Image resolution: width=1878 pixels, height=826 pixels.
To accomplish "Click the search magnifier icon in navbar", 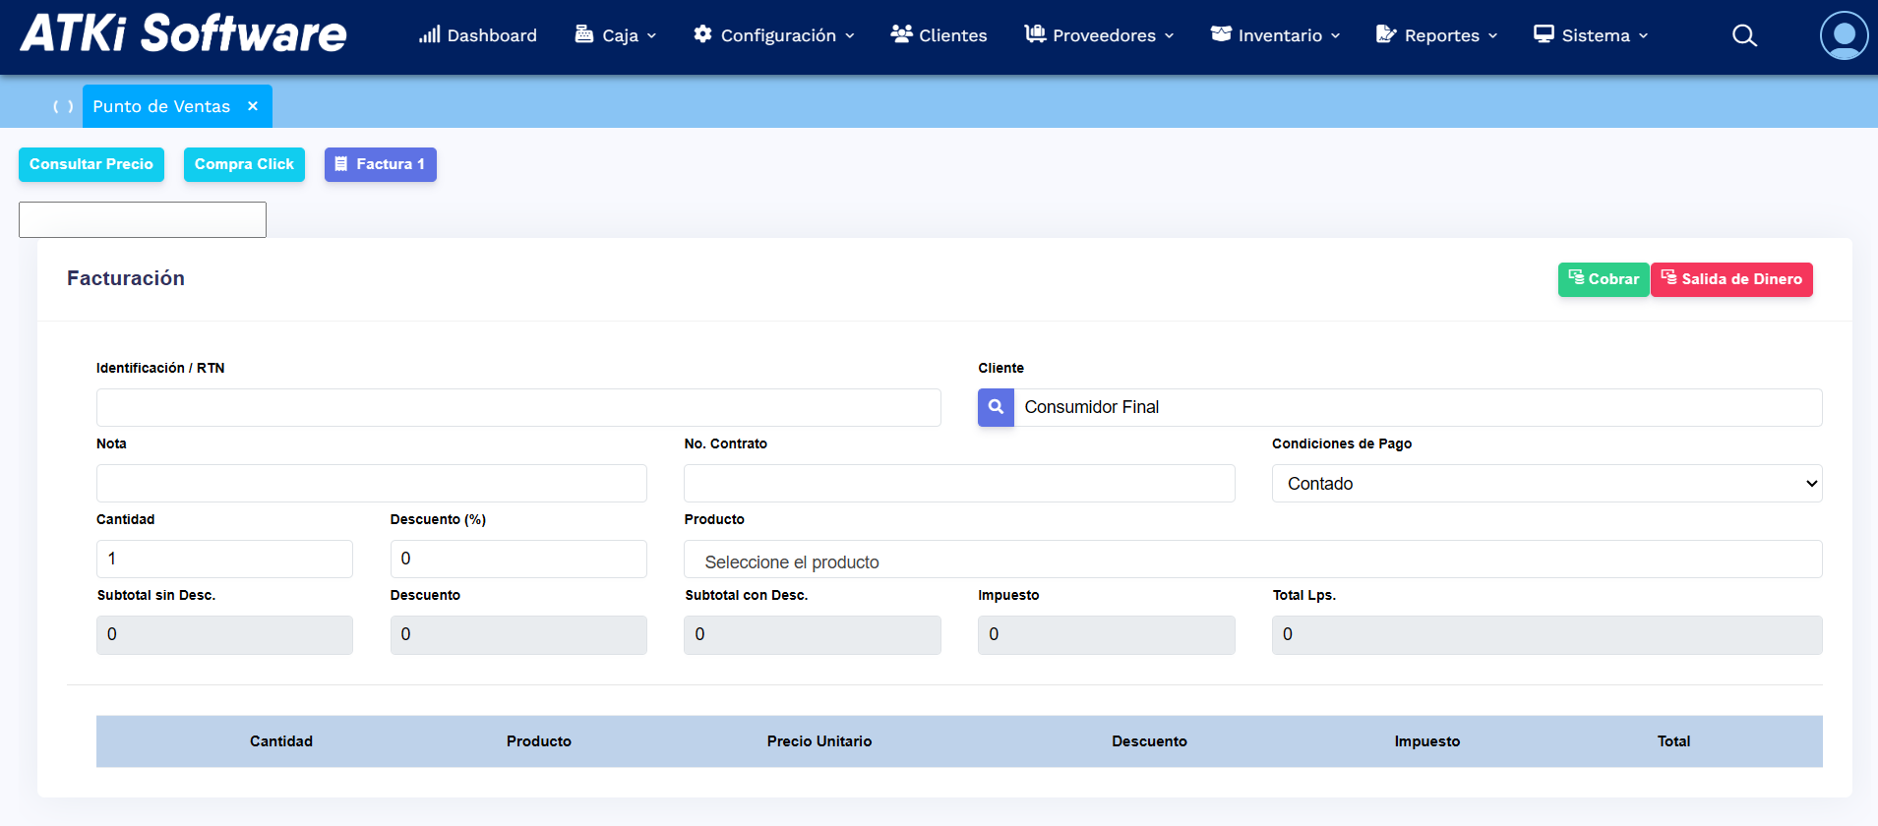I will [x=1744, y=35].
